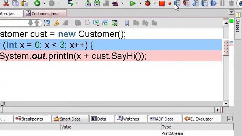242x136 pixels.
Task: Click the greyed clear highlighting icon
Action: point(65,23)
